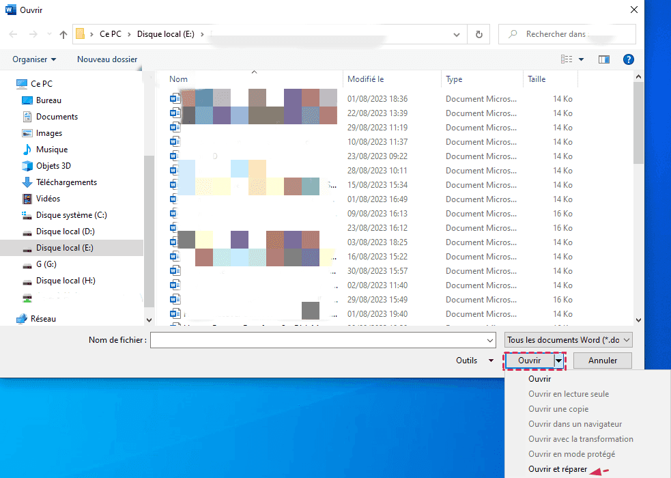Open the file type filter dropdown
This screenshot has width=671, height=478.
pyautogui.click(x=569, y=339)
